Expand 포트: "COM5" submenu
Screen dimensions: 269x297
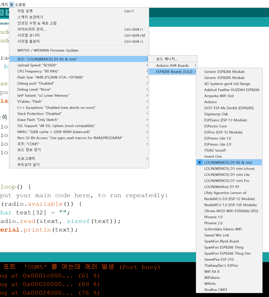[79, 144]
